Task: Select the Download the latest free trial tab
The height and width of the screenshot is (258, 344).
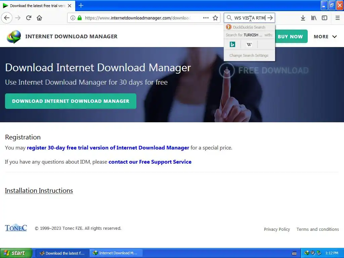Action: [x=38, y=6]
